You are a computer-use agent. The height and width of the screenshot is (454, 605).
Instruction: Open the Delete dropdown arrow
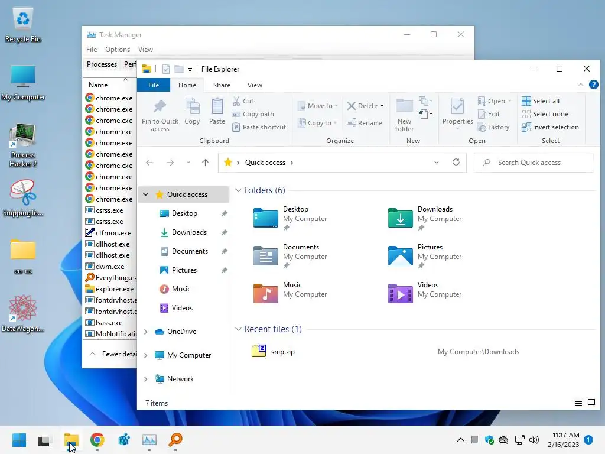[382, 106]
